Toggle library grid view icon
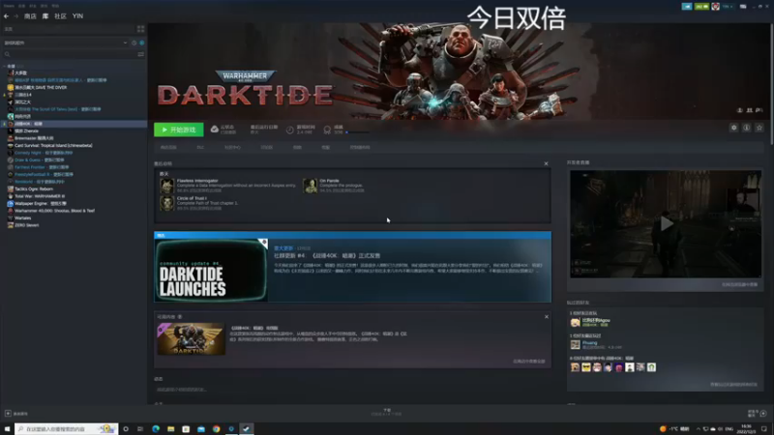 (140, 29)
